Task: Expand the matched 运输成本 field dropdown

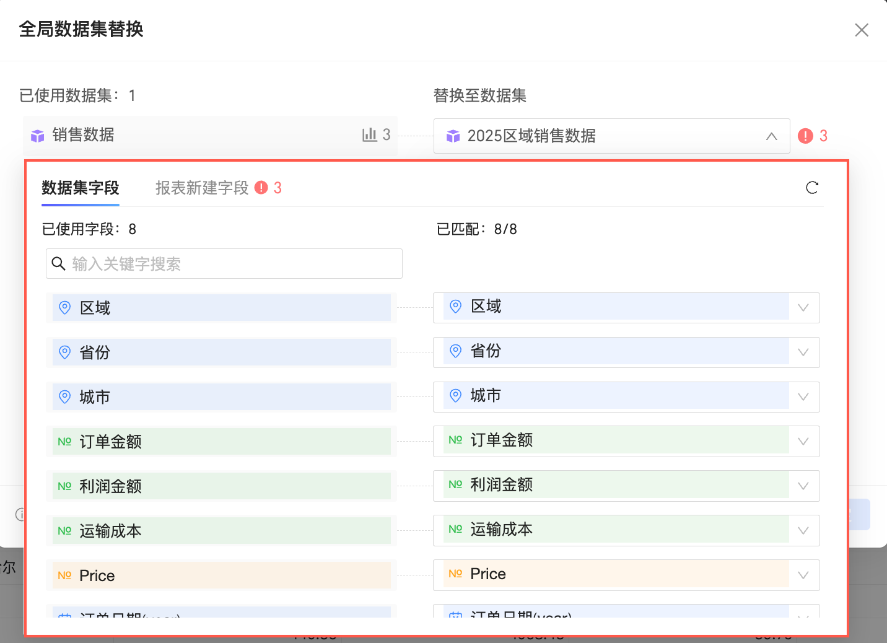Action: click(x=803, y=531)
